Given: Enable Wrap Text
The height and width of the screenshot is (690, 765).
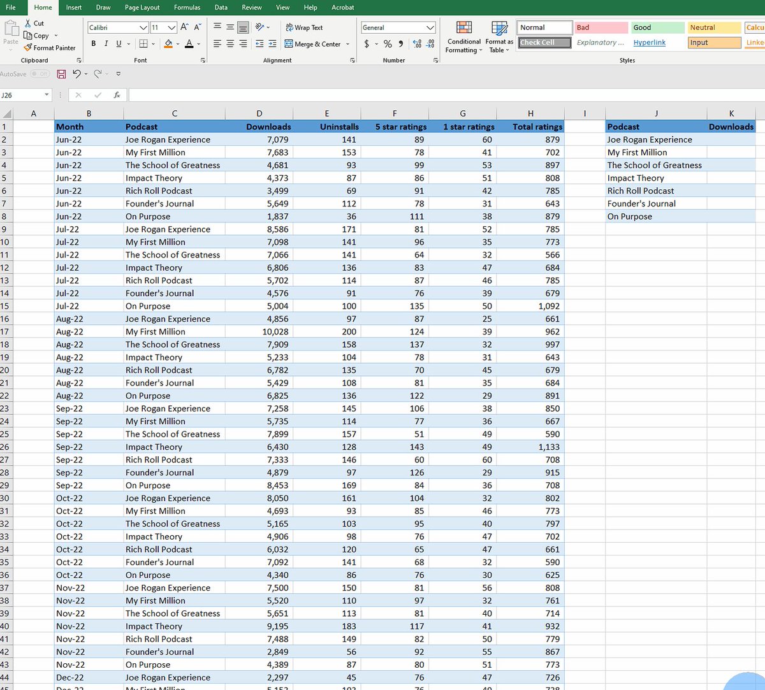Looking at the screenshot, I should click(x=304, y=27).
